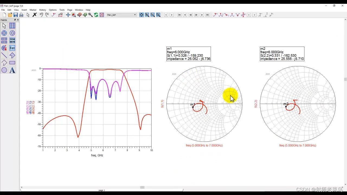
Task: Click the green refresh arrows icon
Action: click(x=96, y=15)
